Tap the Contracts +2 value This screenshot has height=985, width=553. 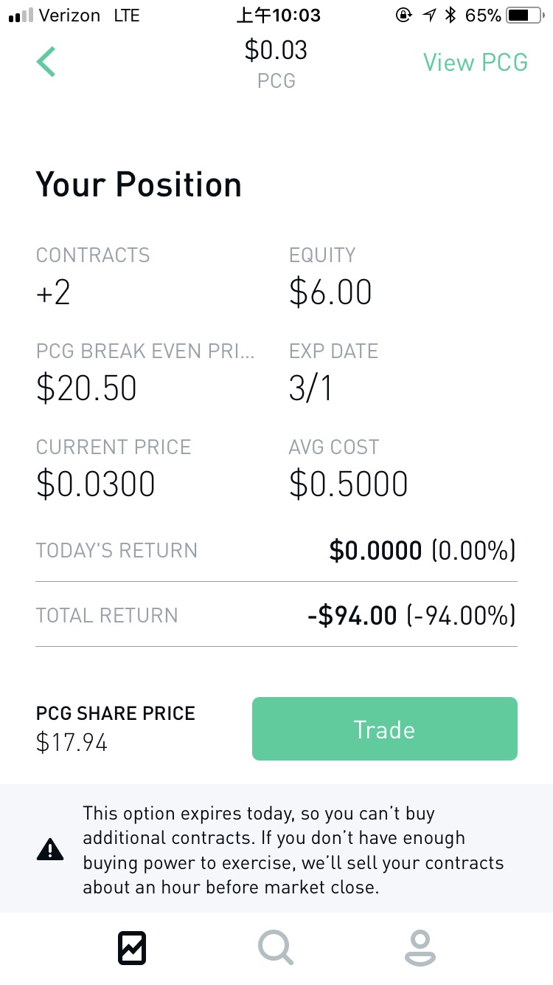pyautogui.click(x=53, y=292)
